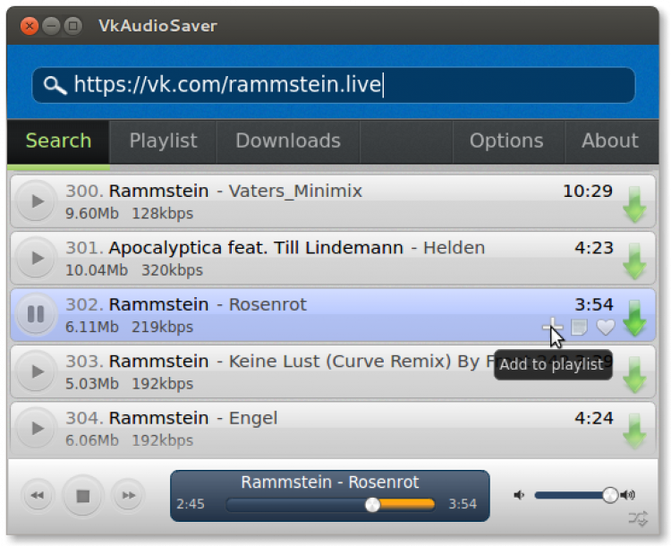Switch to the Playlist tab
This screenshot has height=546, width=671.
tap(163, 141)
